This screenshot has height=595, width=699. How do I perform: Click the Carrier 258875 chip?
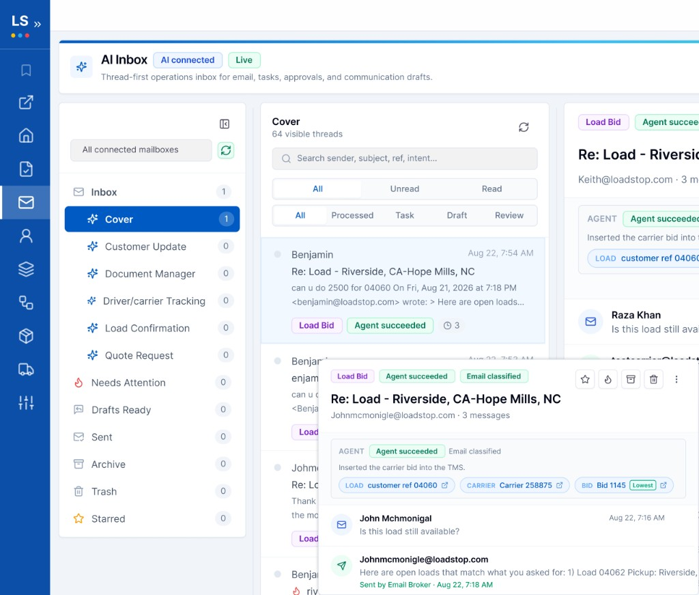pos(515,485)
